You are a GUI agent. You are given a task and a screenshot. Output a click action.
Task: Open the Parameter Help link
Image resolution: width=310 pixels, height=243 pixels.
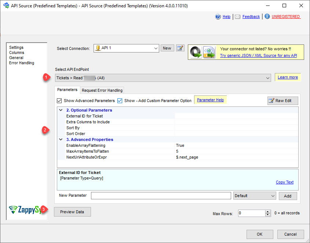click(210, 99)
